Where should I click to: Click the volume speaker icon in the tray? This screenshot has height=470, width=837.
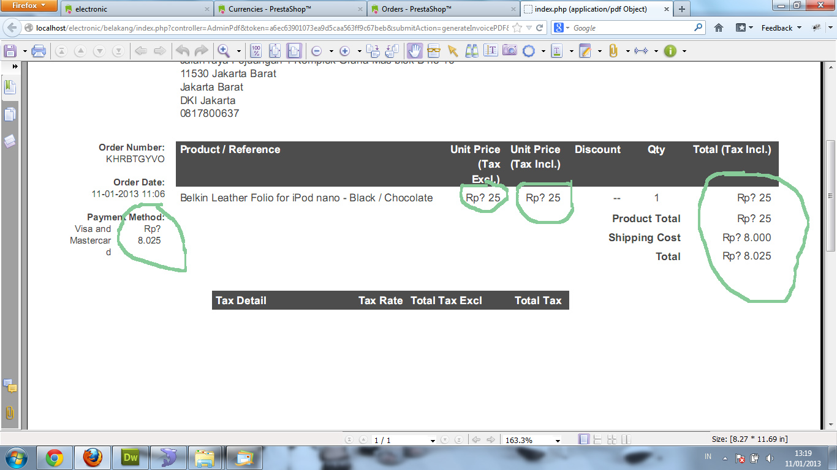pyautogui.click(x=770, y=458)
